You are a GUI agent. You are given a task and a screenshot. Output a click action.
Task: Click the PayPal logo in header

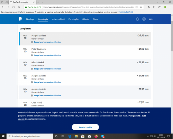20,19
